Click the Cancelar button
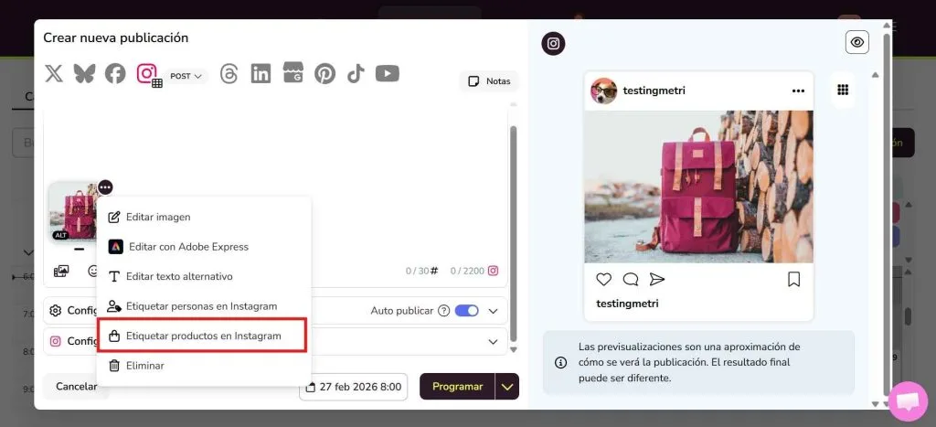 [x=77, y=387]
